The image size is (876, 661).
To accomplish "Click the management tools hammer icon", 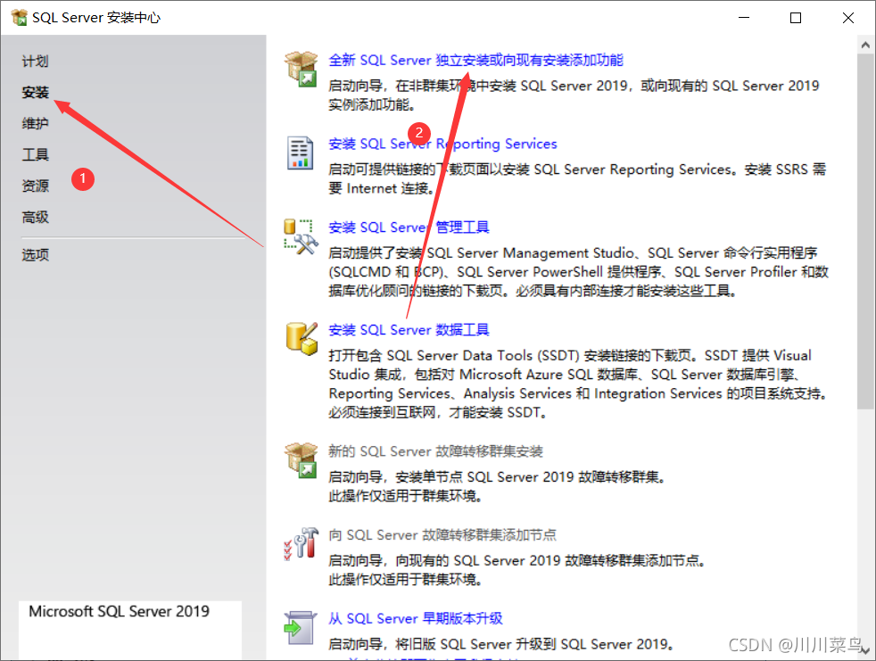I will coord(302,236).
